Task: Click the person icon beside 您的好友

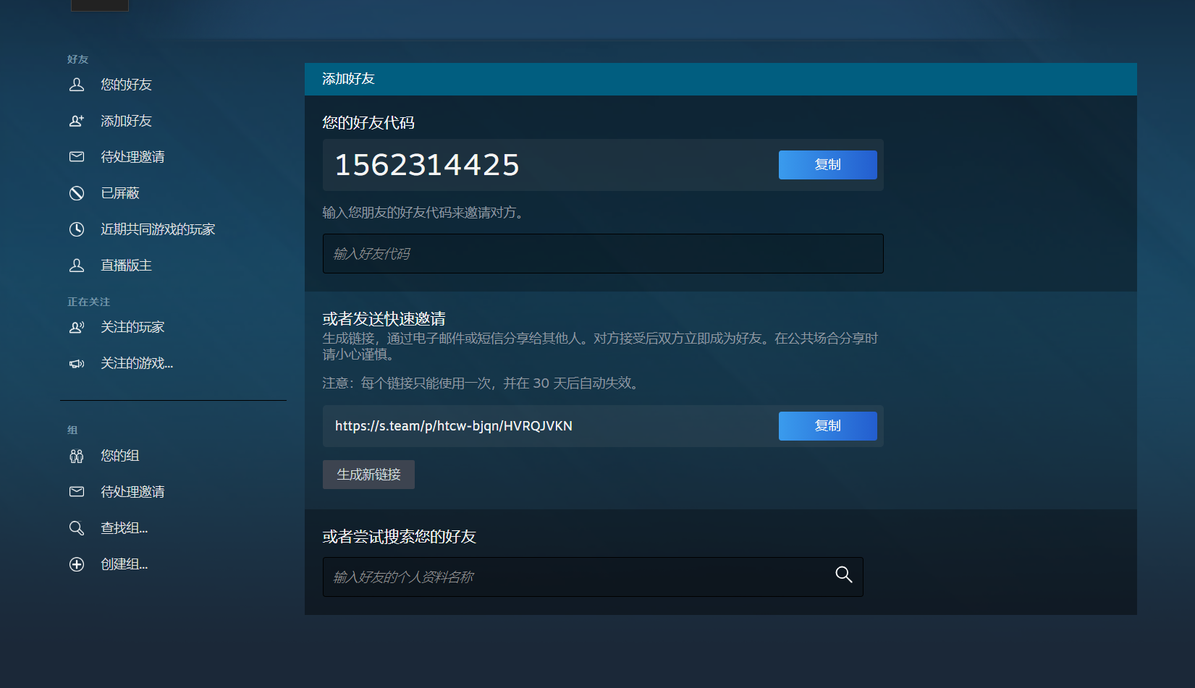Action: pos(77,85)
